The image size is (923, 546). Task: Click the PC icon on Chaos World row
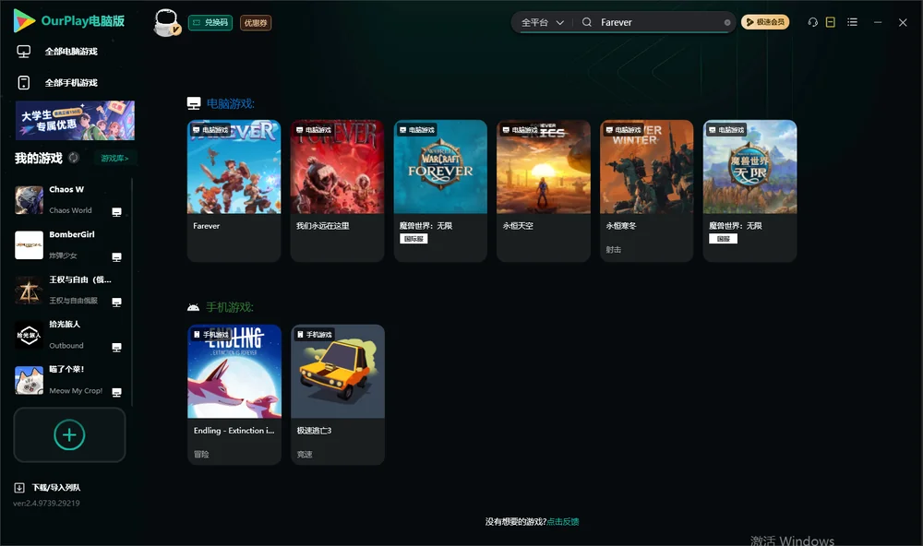point(116,212)
